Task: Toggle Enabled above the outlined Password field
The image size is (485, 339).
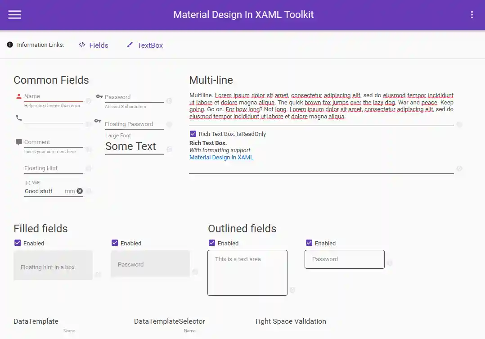Action: (309, 243)
